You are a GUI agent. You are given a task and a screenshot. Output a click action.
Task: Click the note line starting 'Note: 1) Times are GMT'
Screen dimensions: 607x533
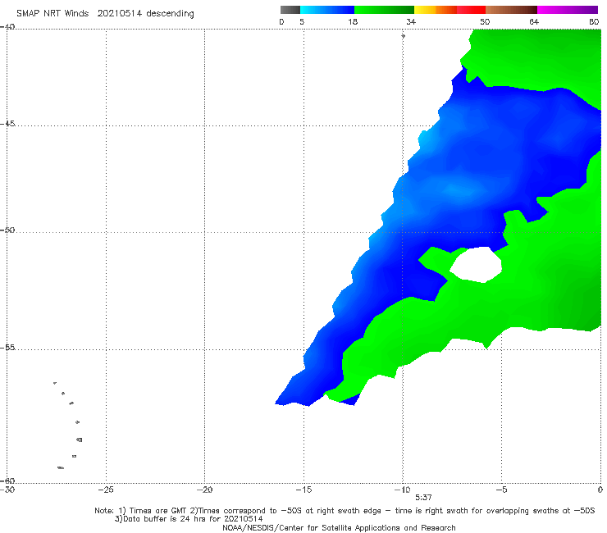tap(345, 511)
